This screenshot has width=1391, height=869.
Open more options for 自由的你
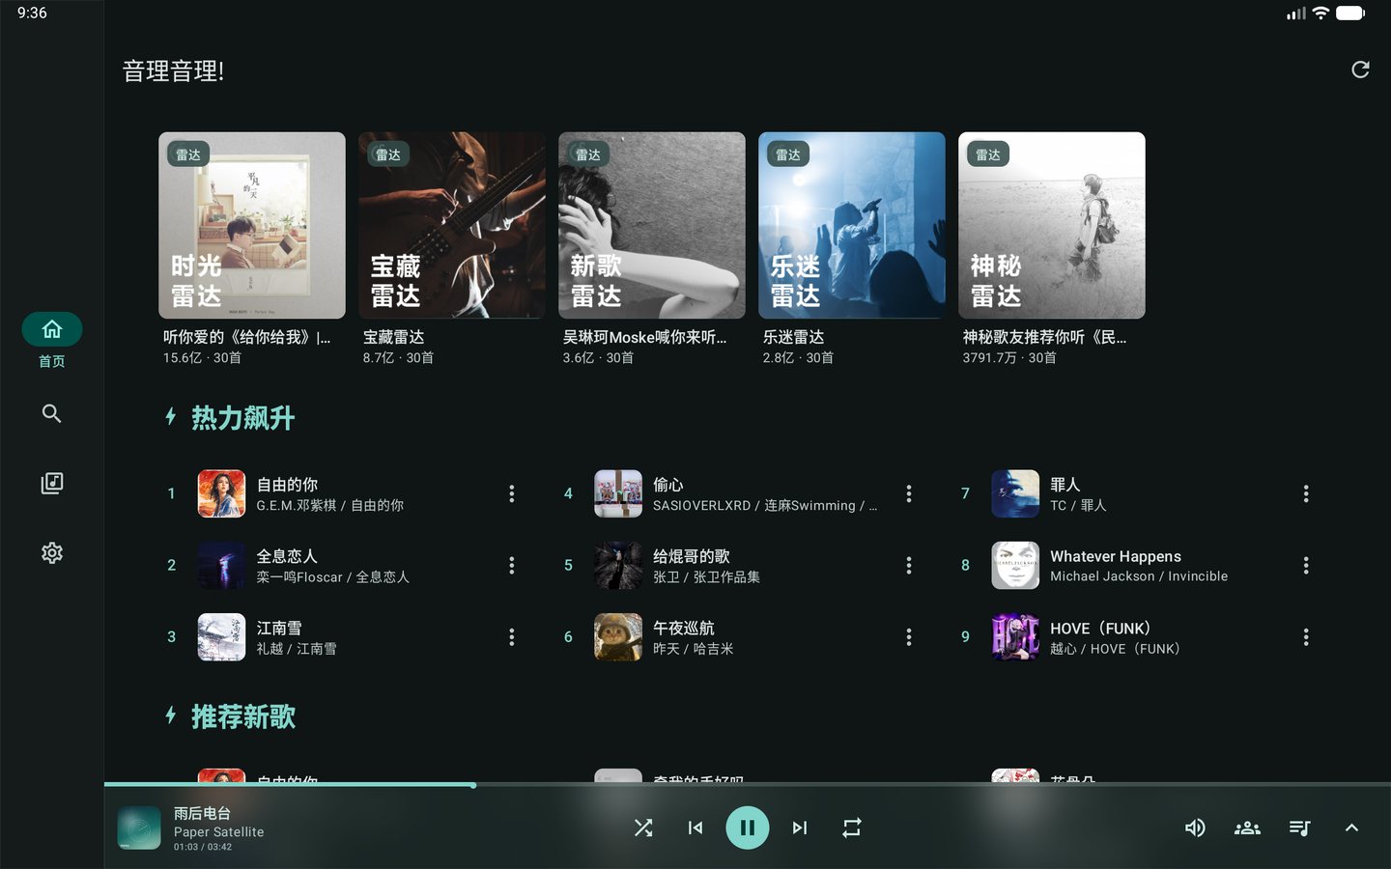tap(512, 493)
